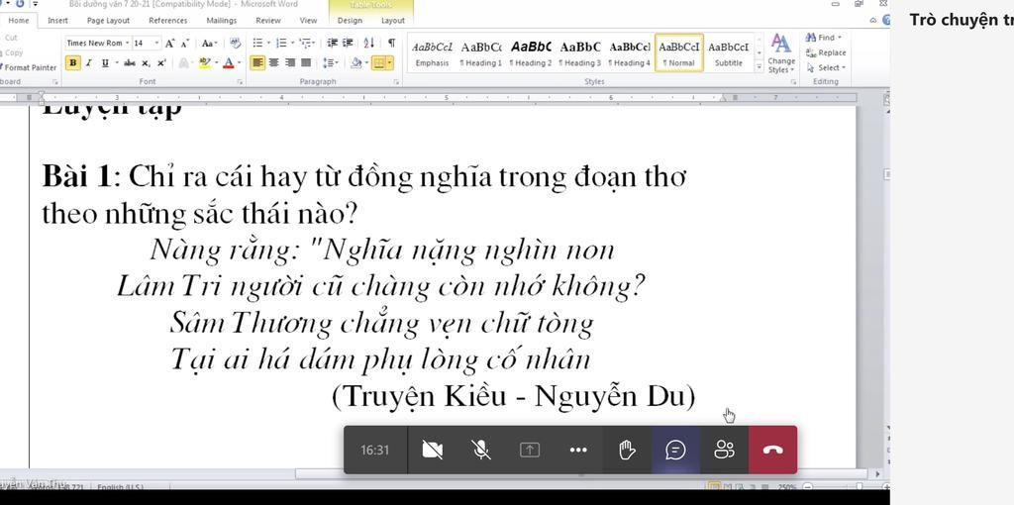
Task: Apply Shading paint bucket fill
Action: click(x=355, y=62)
